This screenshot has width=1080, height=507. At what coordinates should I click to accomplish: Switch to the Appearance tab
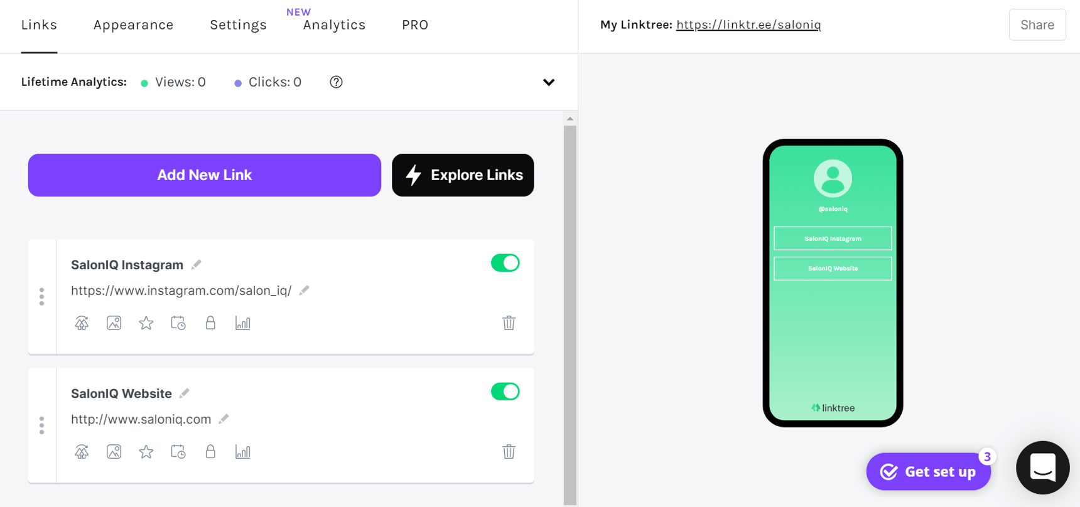[133, 24]
